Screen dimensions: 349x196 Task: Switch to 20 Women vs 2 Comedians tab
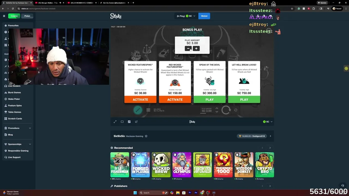coord(81,3)
